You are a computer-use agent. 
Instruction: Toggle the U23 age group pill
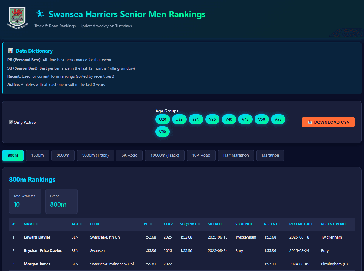(x=179, y=119)
